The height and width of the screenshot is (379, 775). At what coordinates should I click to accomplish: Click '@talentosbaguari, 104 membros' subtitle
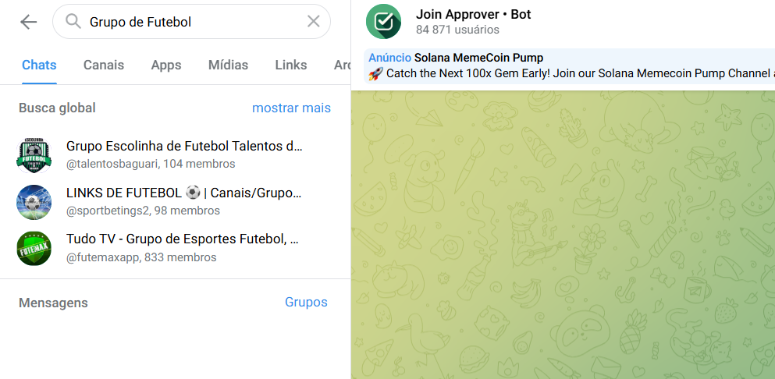pos(151,164)
